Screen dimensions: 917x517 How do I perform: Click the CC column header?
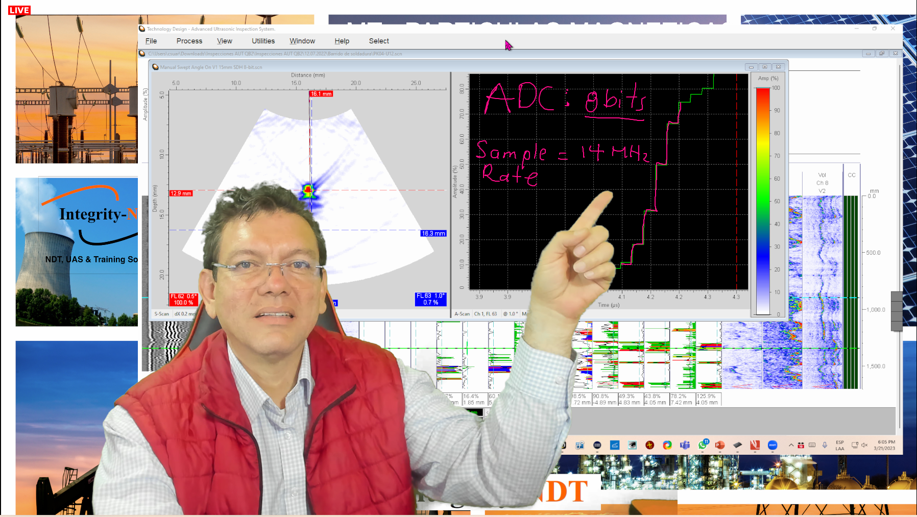tap(852, 175)
